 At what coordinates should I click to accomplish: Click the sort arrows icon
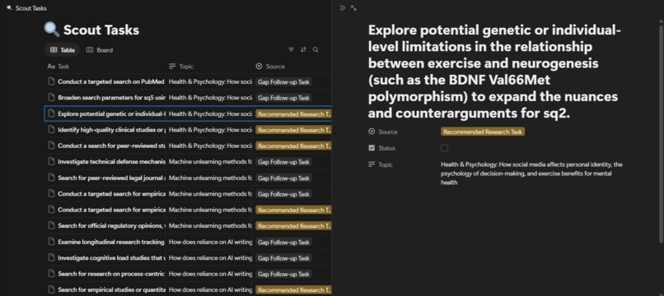click(x=303, y=50)
